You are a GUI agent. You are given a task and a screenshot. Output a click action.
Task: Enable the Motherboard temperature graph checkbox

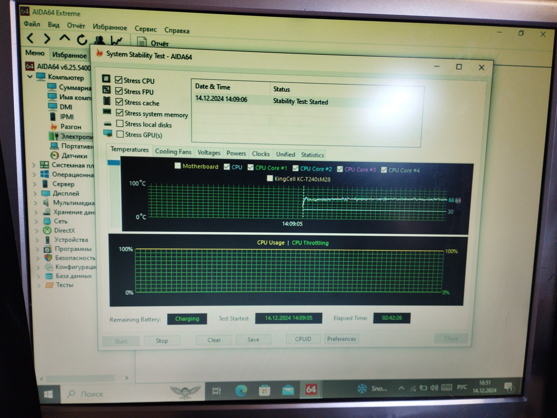click(178, 165)
